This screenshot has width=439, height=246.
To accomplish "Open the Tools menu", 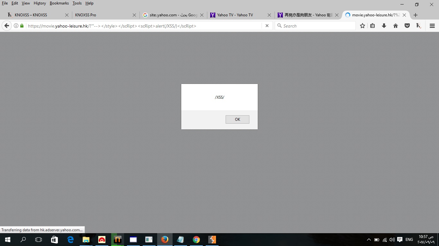I will pyautogui.click(x=77, y=3).
